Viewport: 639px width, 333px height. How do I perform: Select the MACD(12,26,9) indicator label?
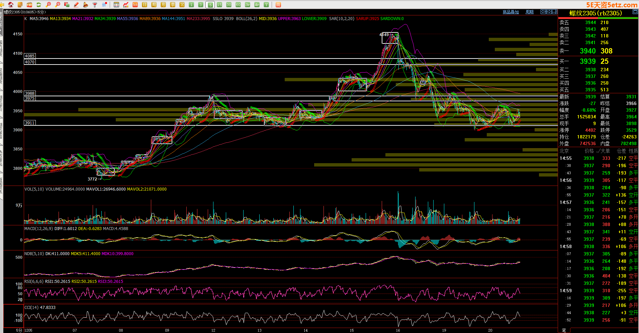38,229
